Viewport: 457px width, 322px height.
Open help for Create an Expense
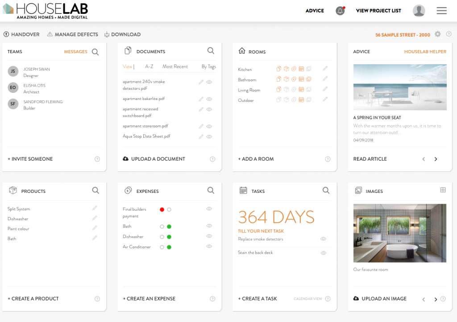point(212,299)
